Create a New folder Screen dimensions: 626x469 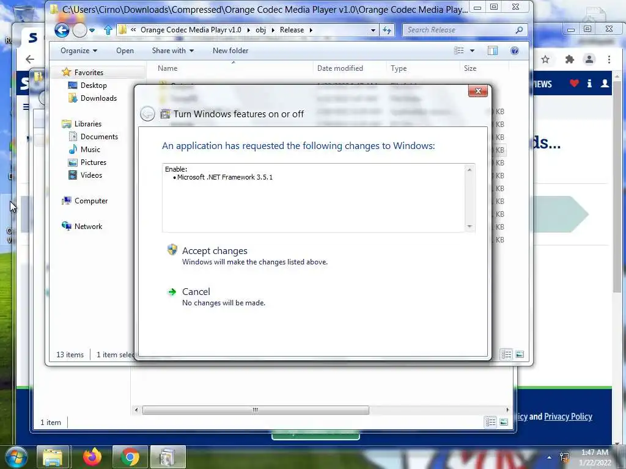point(230,51)
